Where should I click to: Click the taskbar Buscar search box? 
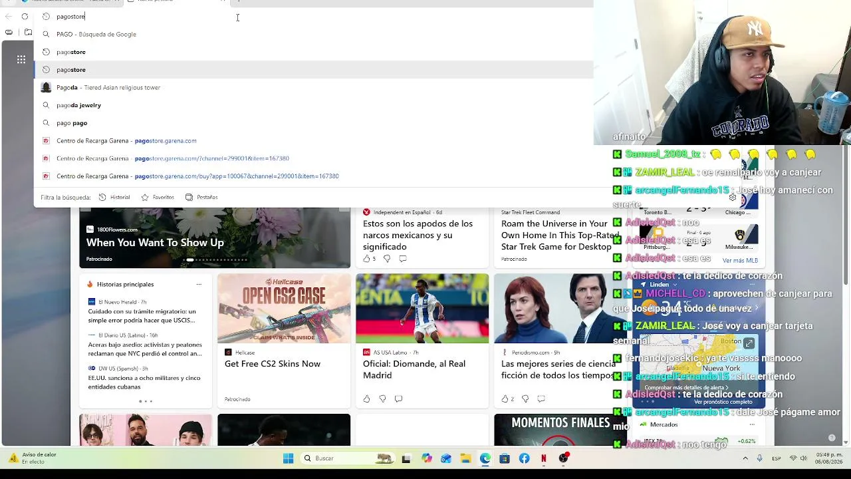348,458
